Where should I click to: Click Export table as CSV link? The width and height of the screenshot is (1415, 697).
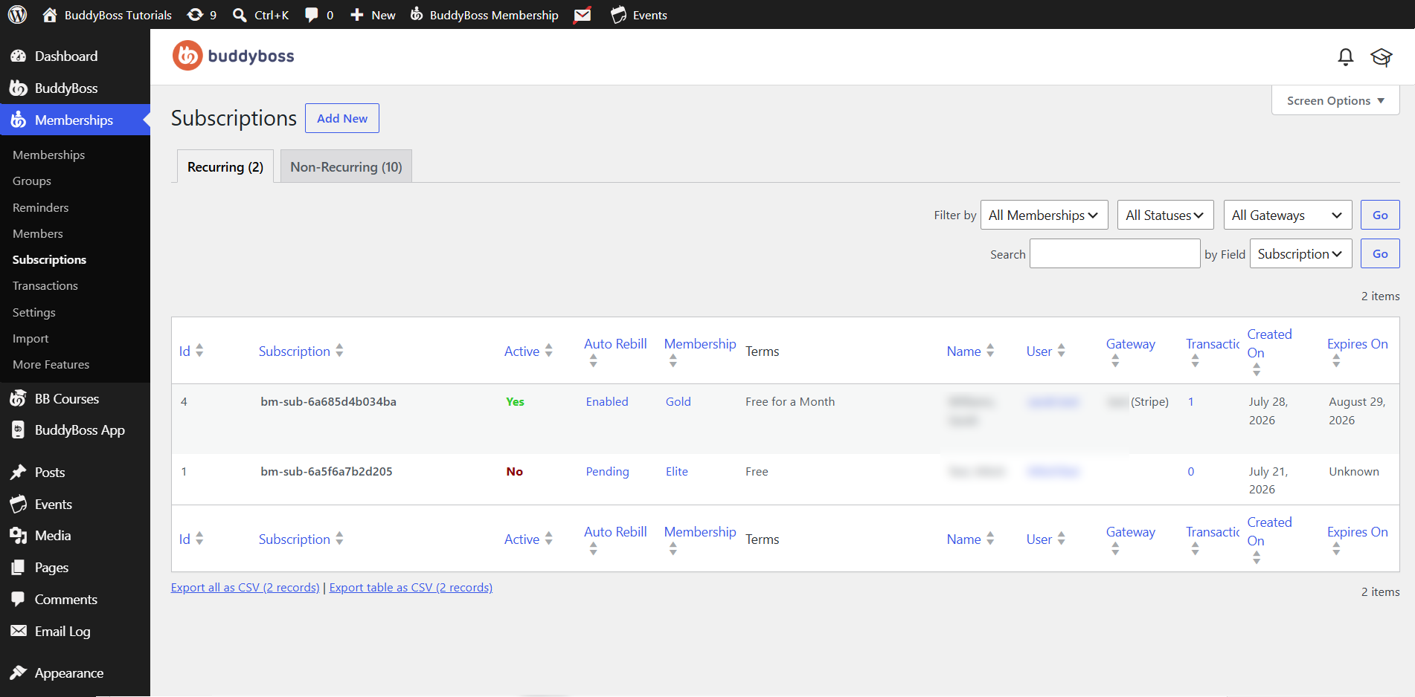click(411, 587)
